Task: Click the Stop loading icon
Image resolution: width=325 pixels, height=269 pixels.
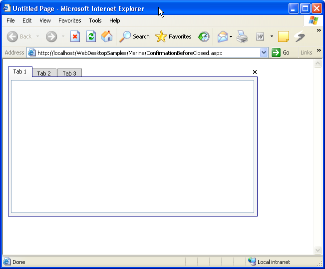Action: (75, 36)
